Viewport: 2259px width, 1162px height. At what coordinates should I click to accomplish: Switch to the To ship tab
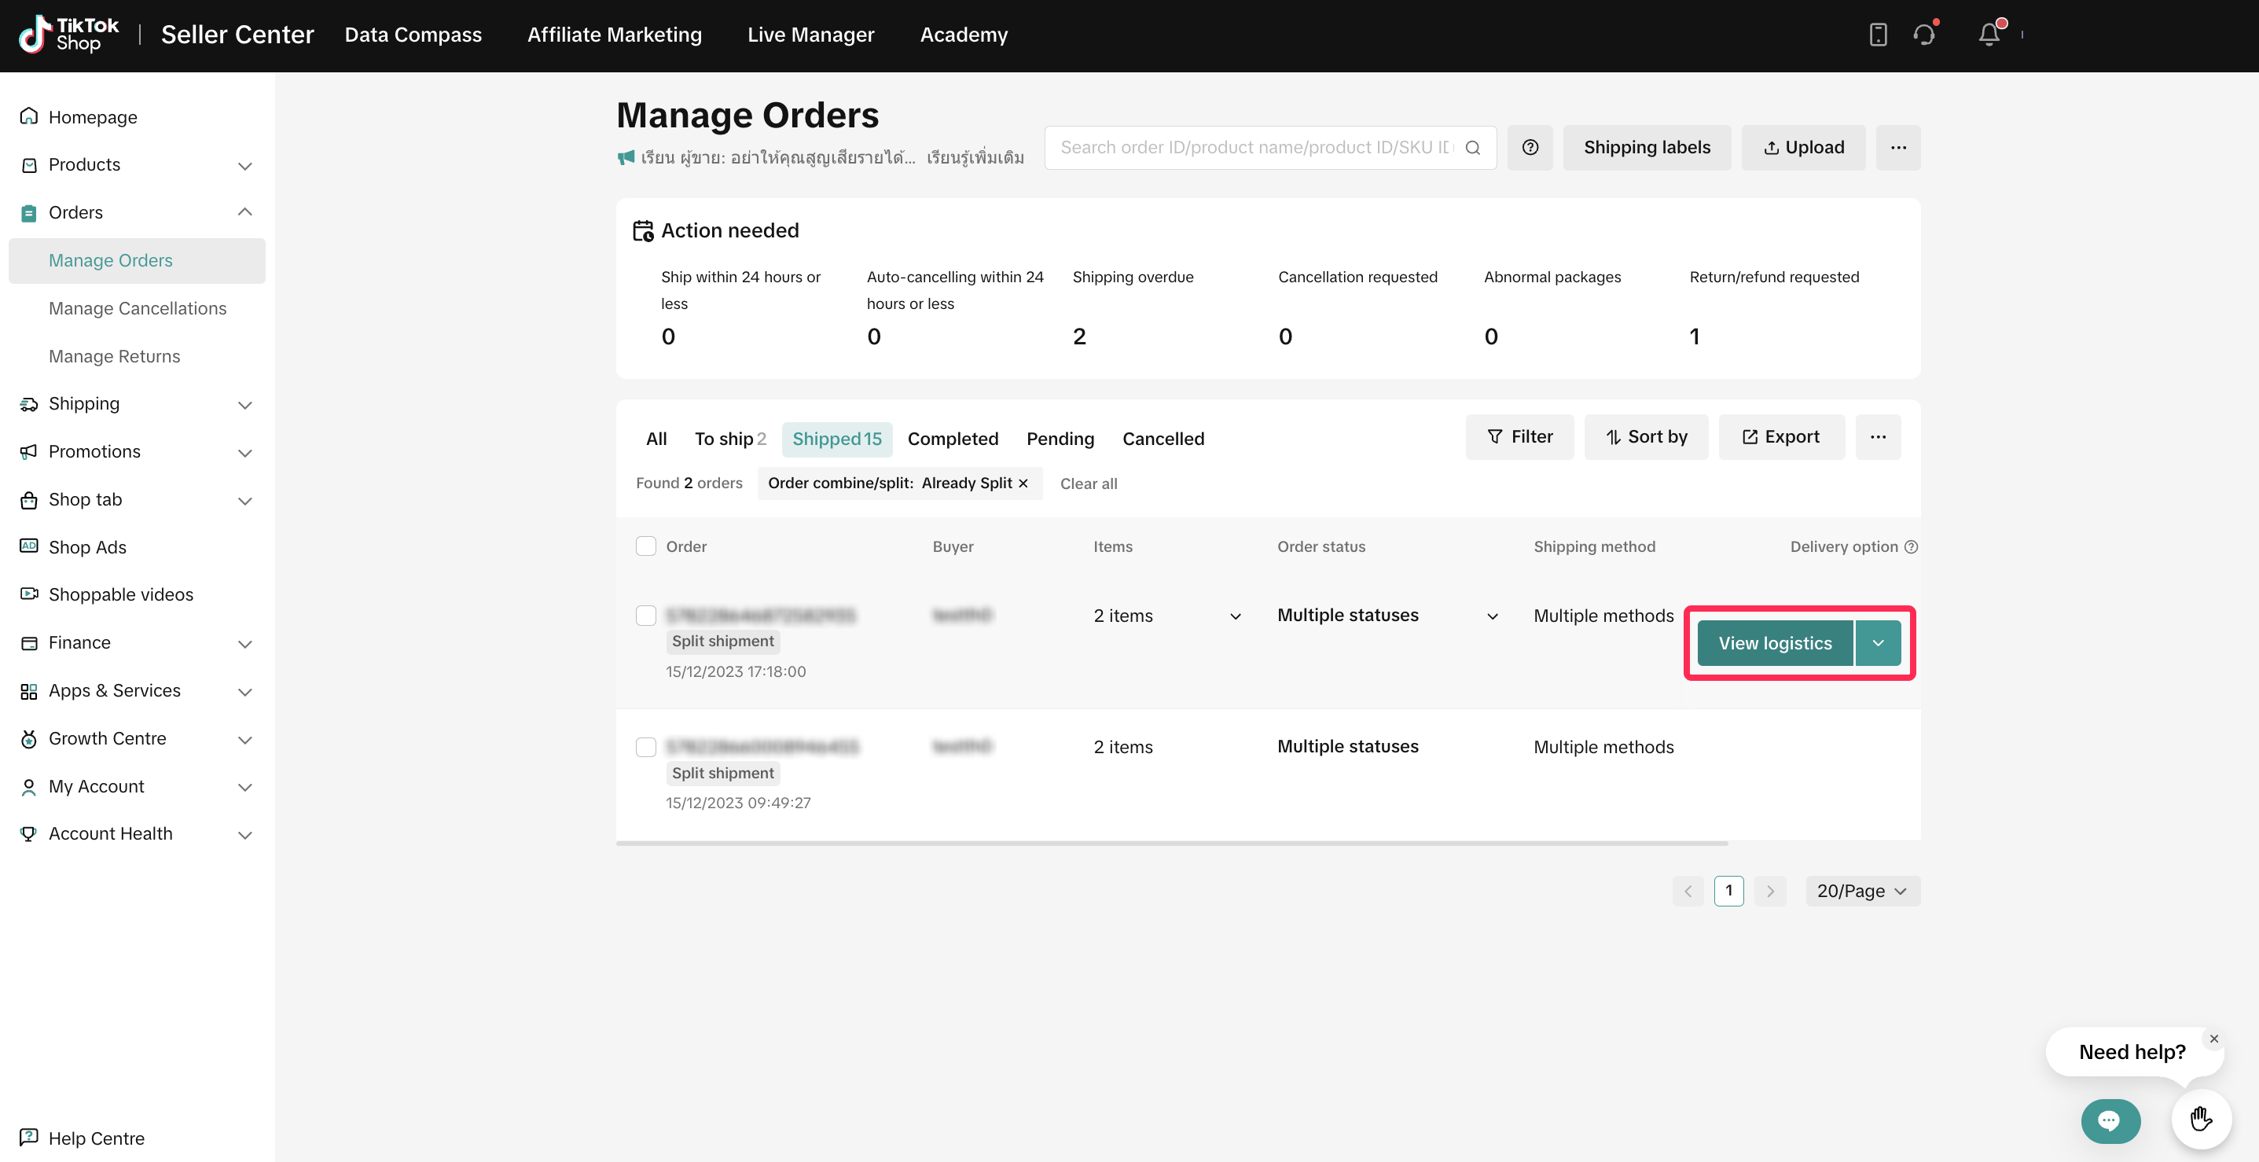point(729,439)
